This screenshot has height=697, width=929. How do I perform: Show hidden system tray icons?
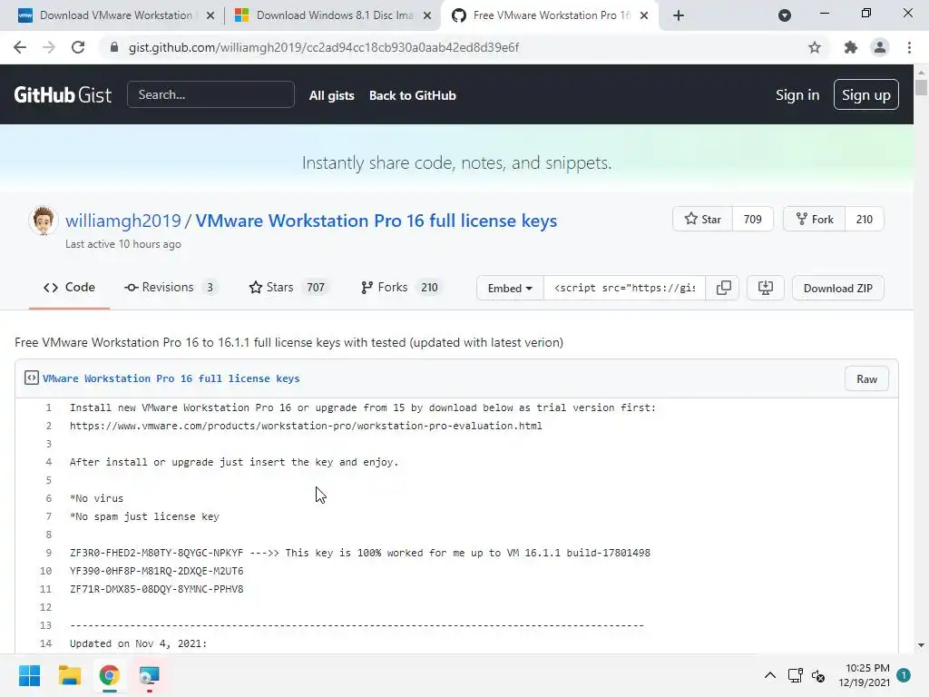769,675
